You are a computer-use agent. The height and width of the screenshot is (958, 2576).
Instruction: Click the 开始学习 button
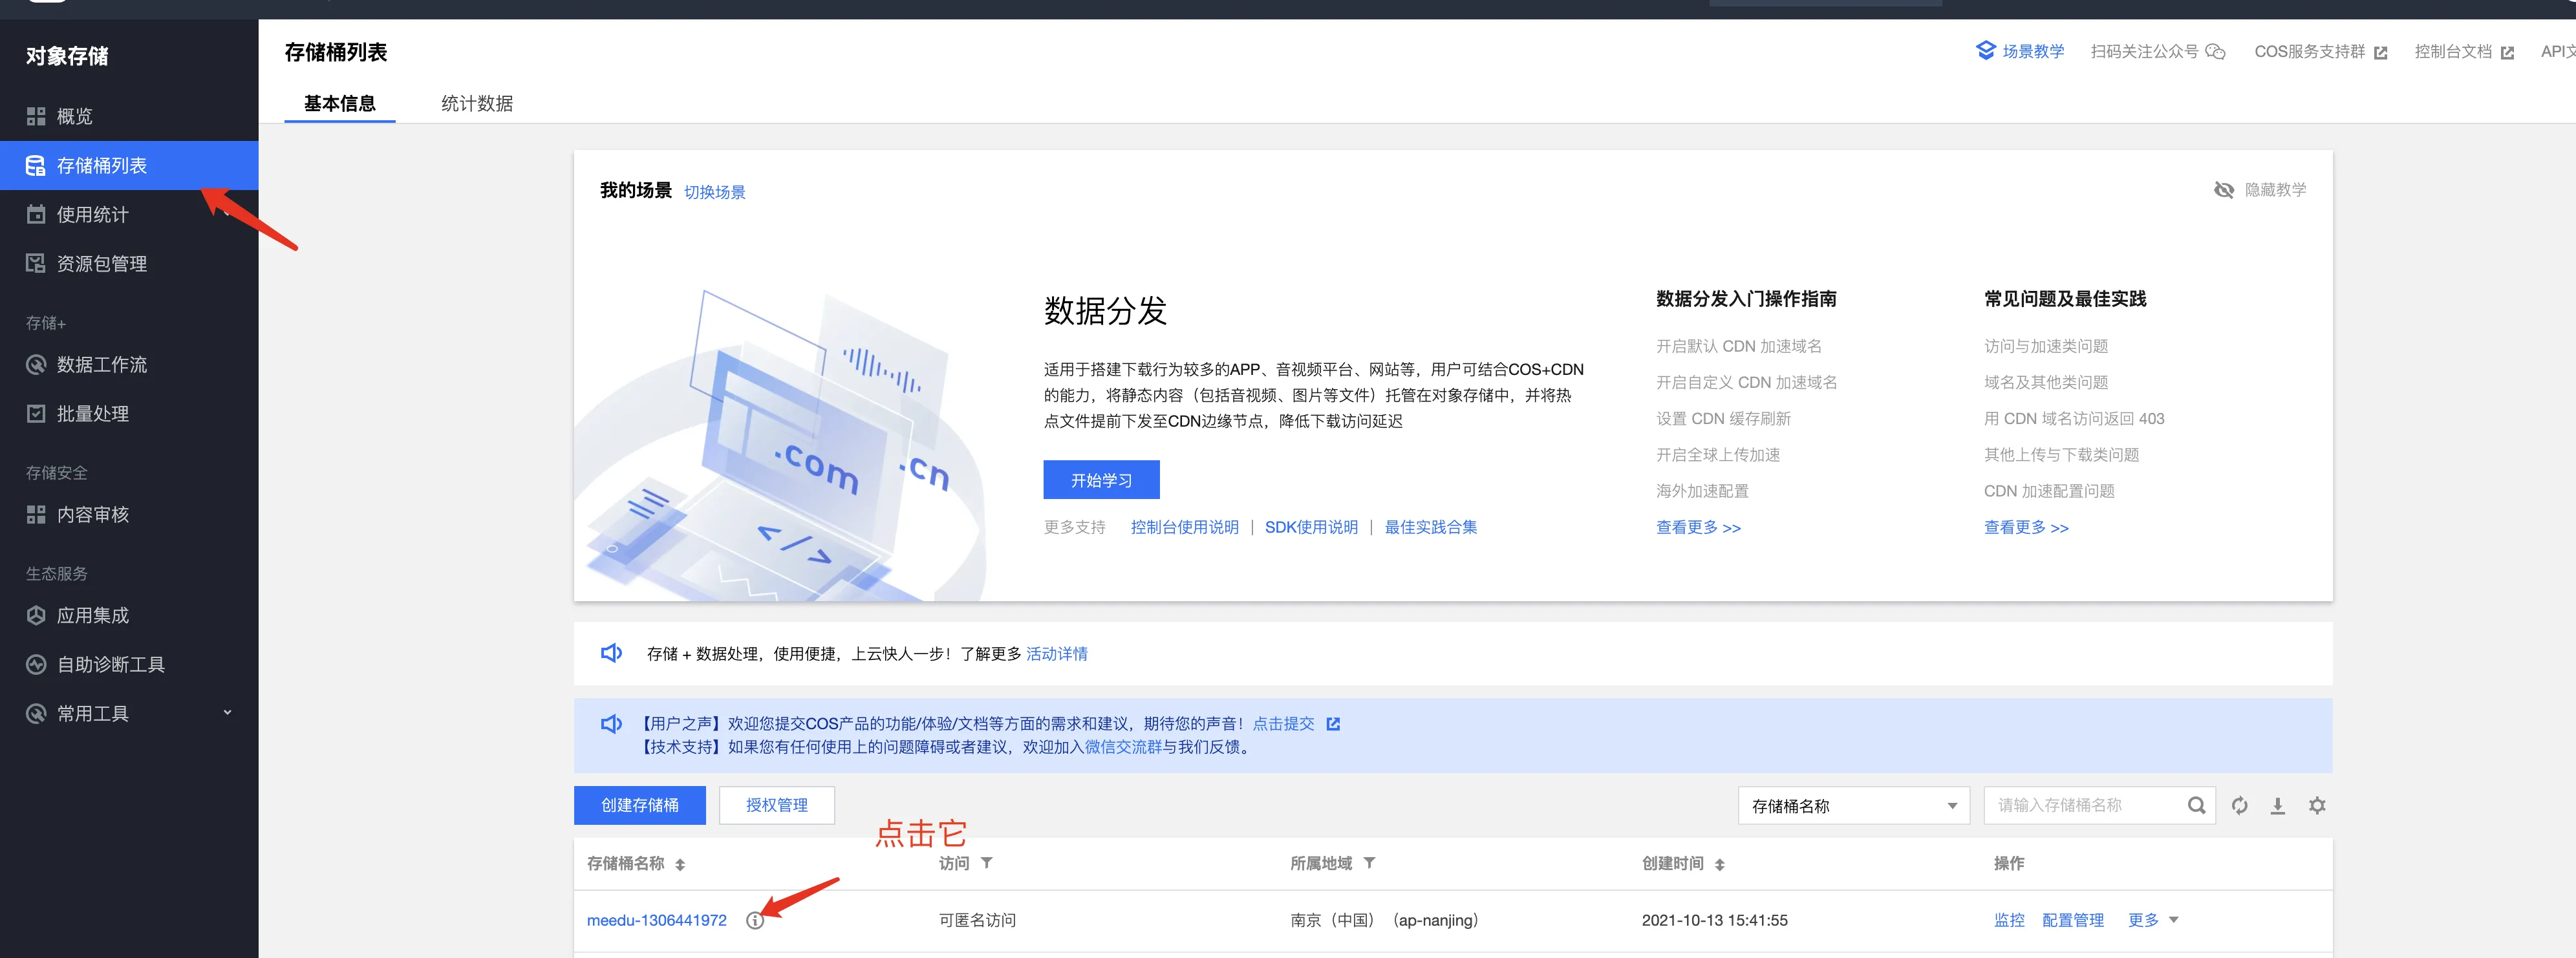coord(1101,480)
